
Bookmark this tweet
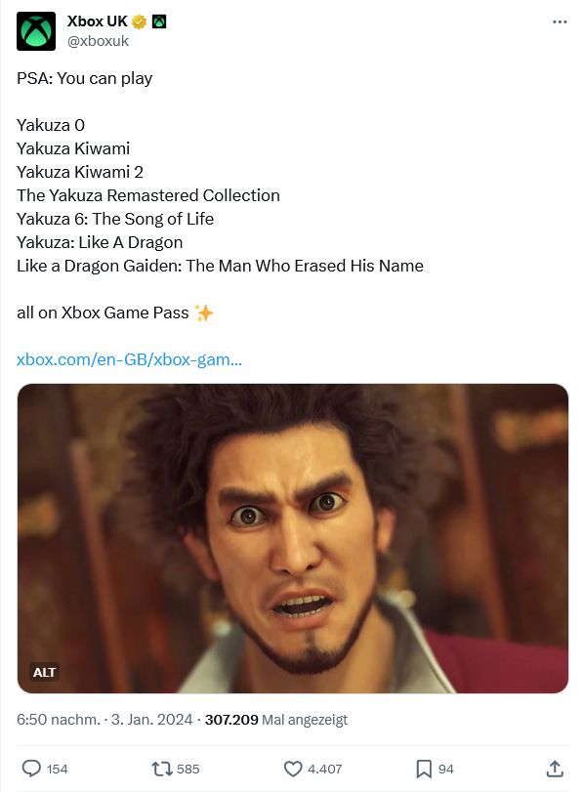coord(423,769)
